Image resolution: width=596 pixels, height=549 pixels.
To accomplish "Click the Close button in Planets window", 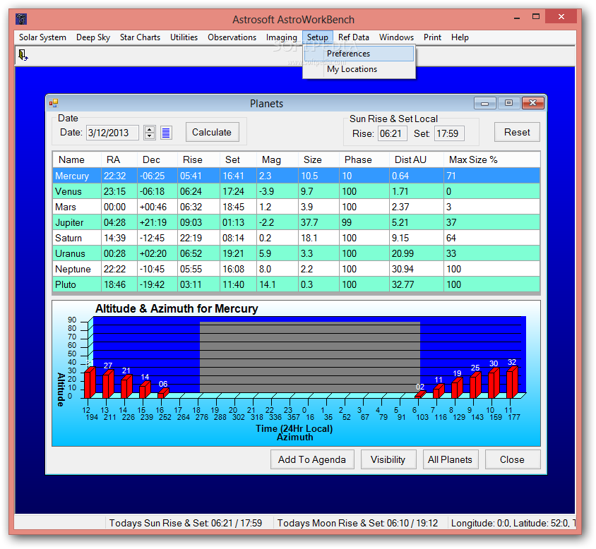I will [513, 459].
